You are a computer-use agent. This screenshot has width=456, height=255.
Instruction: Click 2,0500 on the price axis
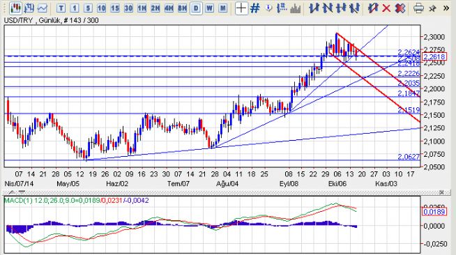[434, 167]
